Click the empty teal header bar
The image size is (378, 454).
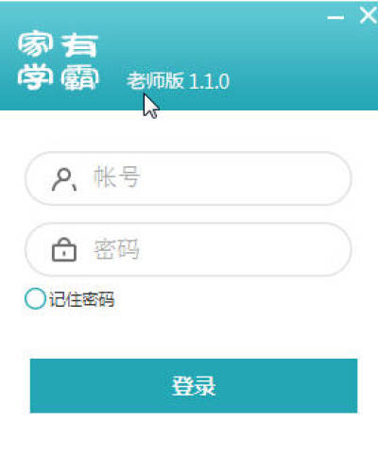coord(283,63)
